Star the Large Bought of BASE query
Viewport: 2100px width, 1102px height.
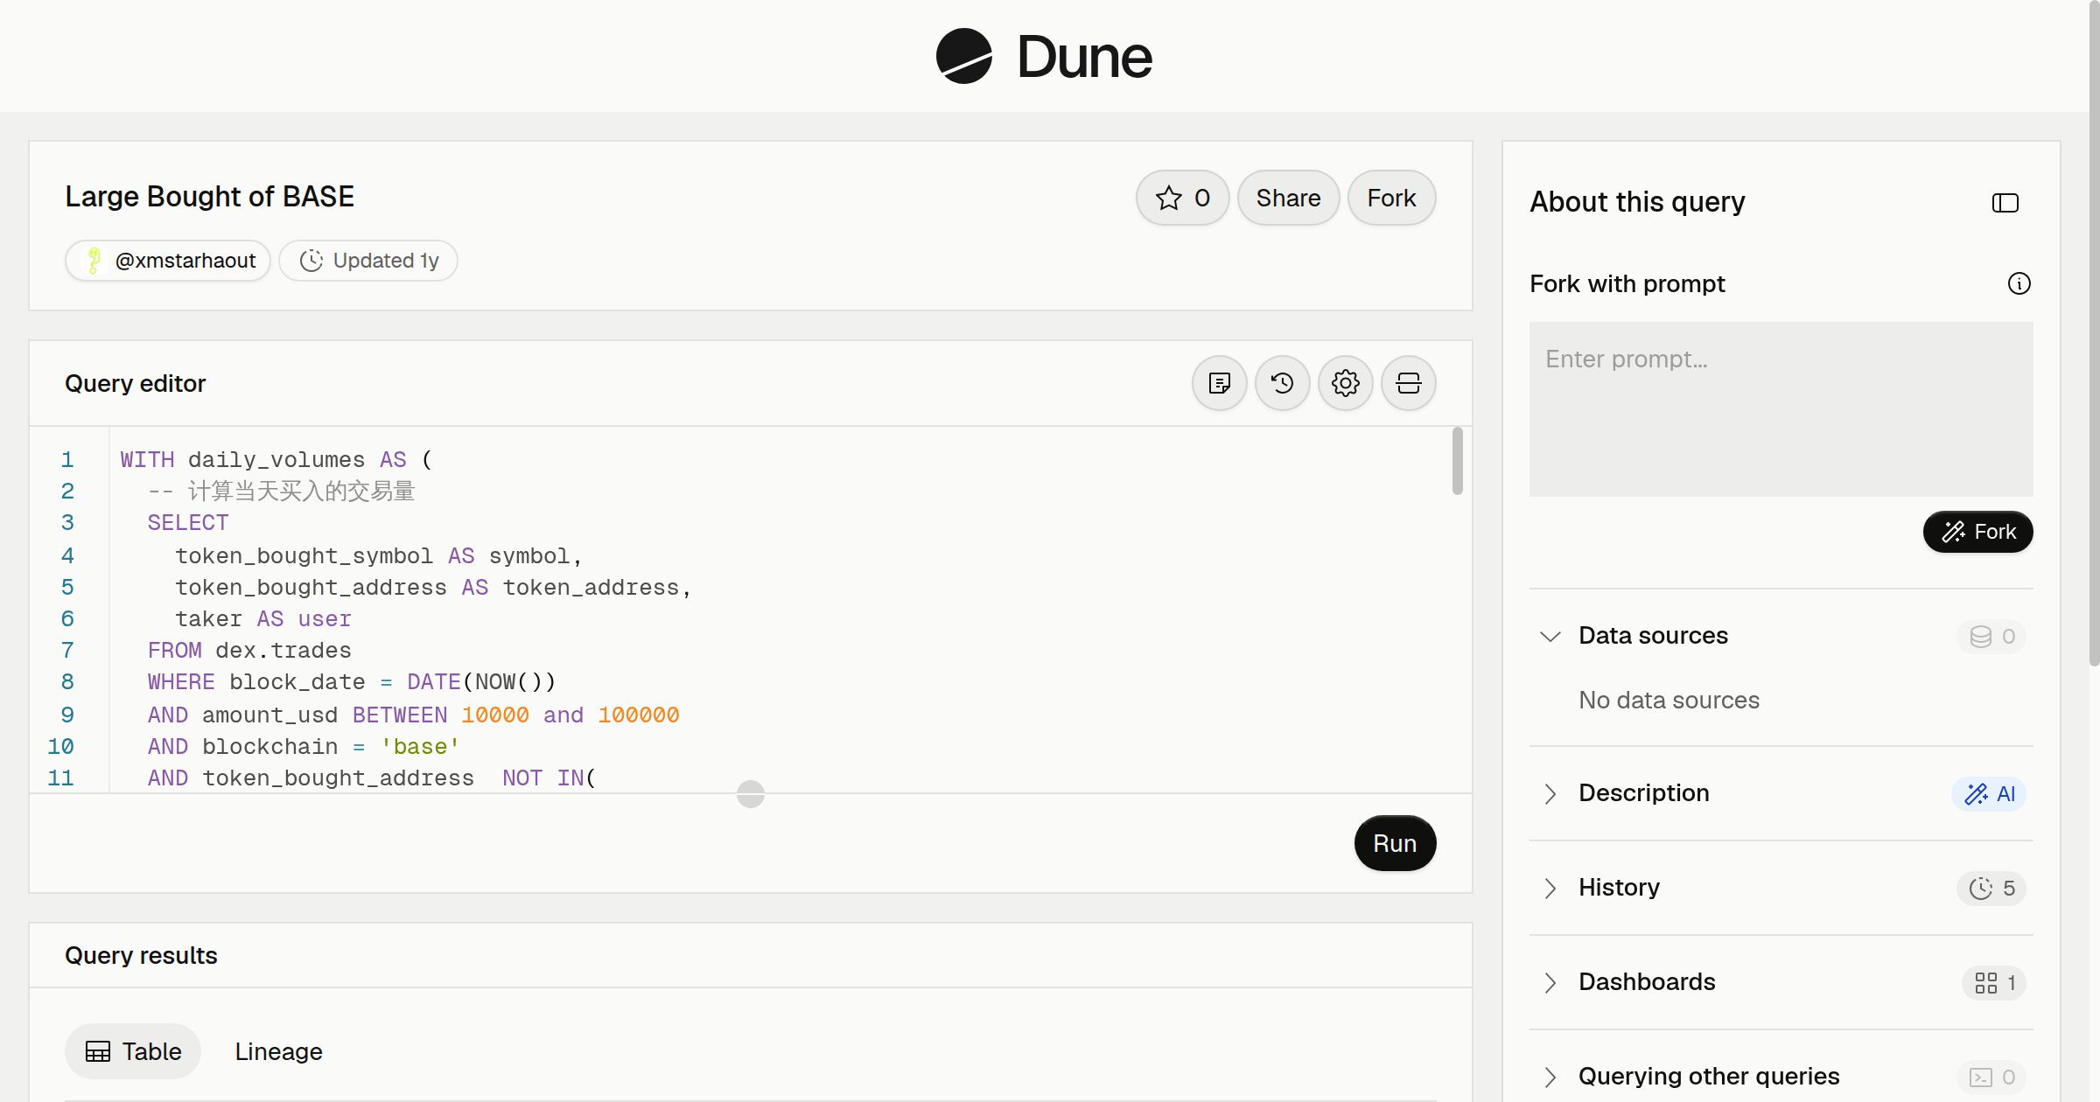(x=1182, y=198)
